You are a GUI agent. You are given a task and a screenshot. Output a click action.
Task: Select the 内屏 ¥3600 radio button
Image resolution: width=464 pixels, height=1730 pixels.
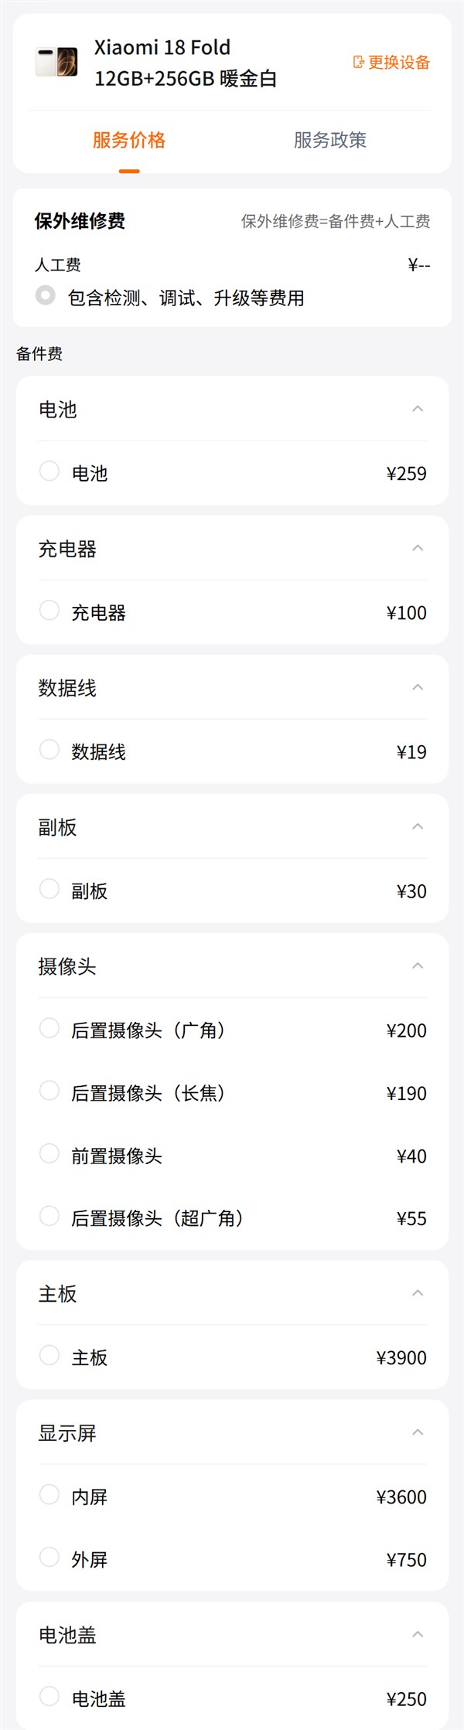[x=49, y=1494]
